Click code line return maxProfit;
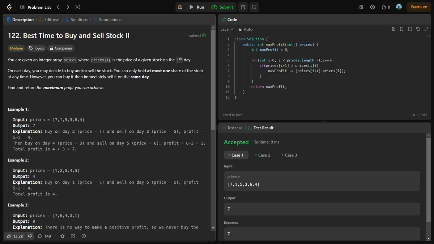Image resolution: width=434 pixels, height=244 pixels. [269, 87]
